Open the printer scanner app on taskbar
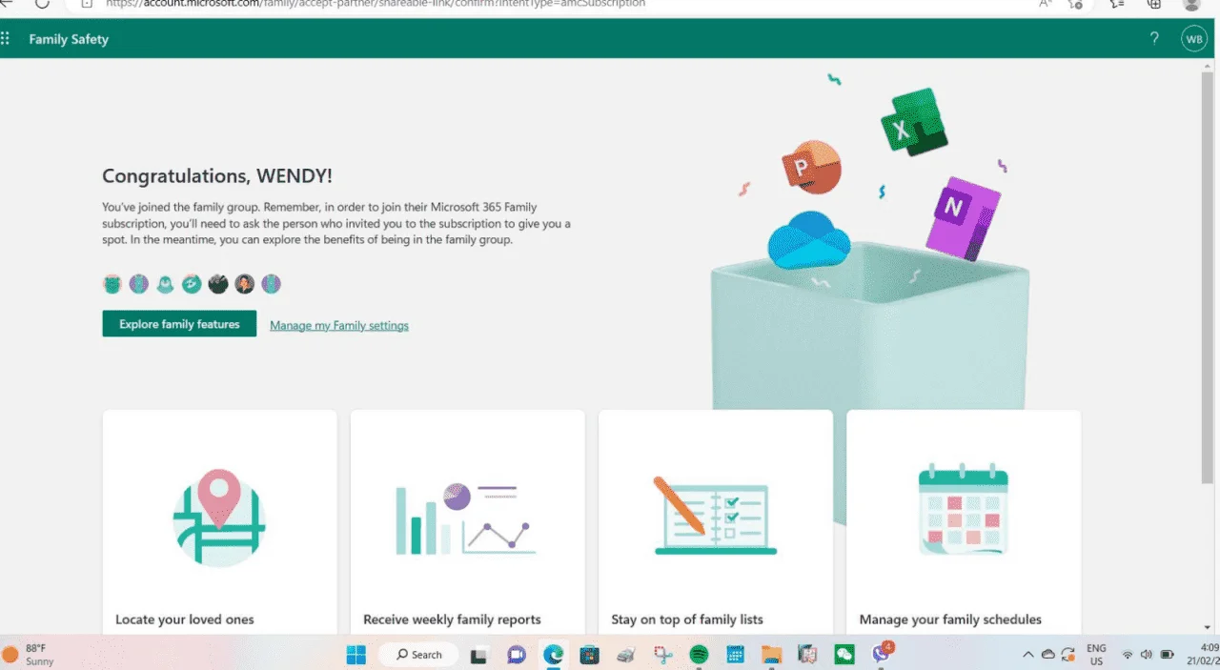This screenshot has height=670, width=1220. [626, 655]
